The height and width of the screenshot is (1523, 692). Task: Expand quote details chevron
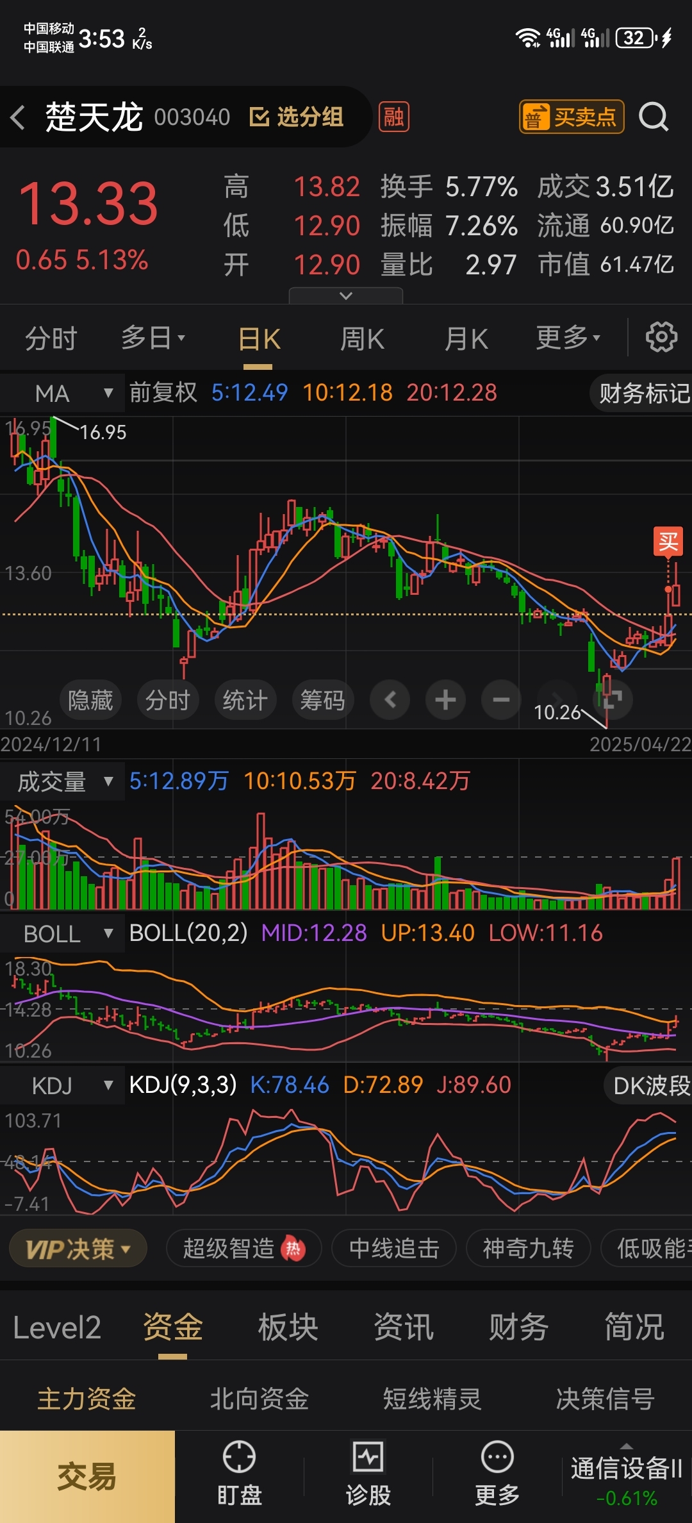pos(346,295)
